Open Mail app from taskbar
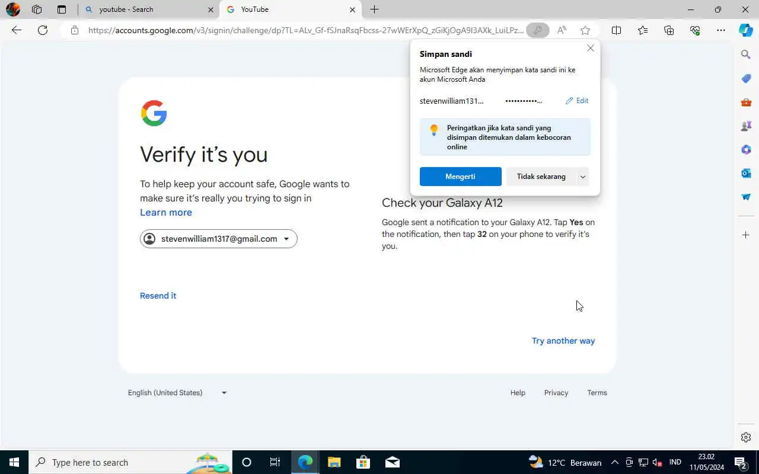The width and height of the screenshot is (759, 474). [x=392, y=462]
